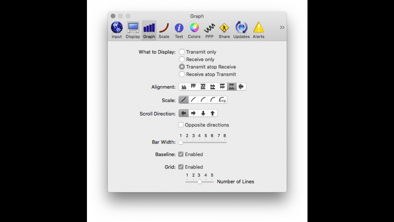Enable Opposite directions checkbox
394x222 pixels.
pyautogui.click(x=181, y=125)
